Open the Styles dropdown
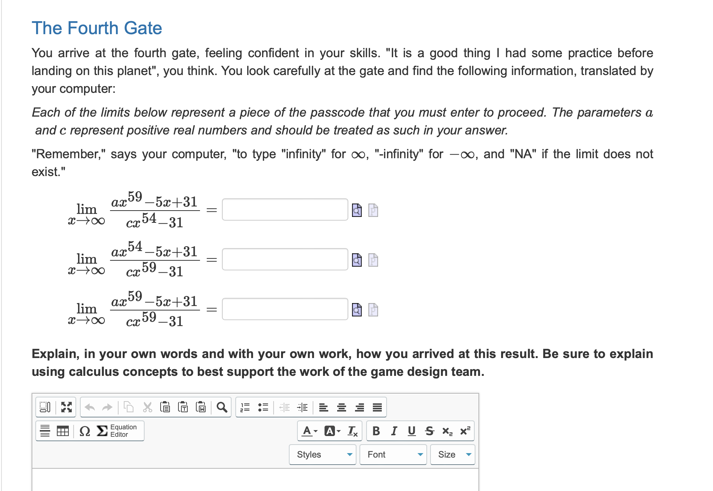This screenshot has height=491, width=713. coord(322,454)
